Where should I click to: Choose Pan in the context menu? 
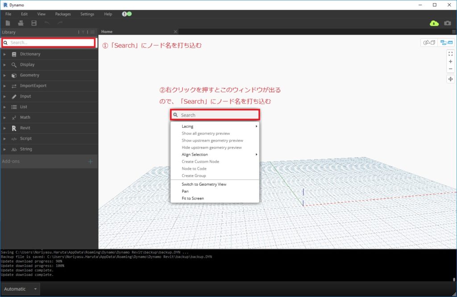pos(215,191)
